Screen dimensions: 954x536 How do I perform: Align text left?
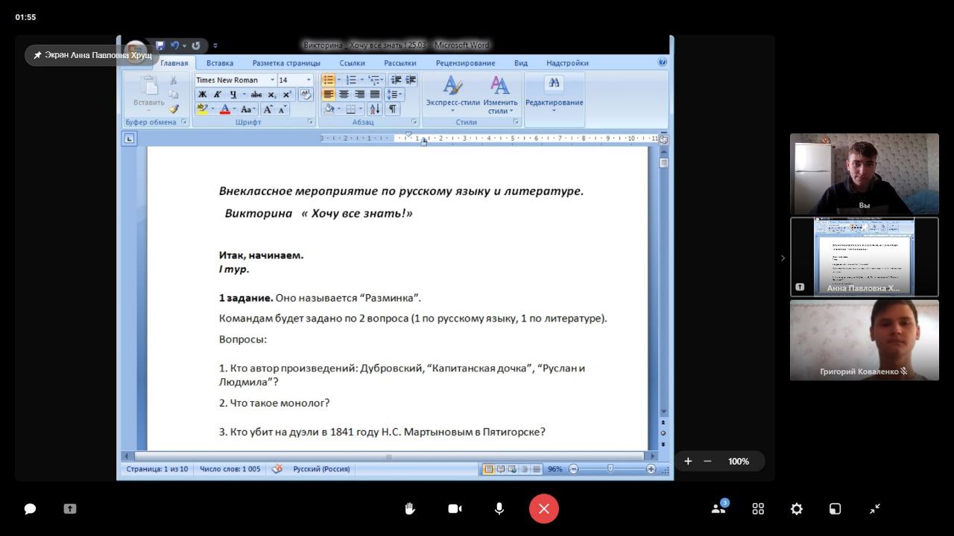pos(328,95)
